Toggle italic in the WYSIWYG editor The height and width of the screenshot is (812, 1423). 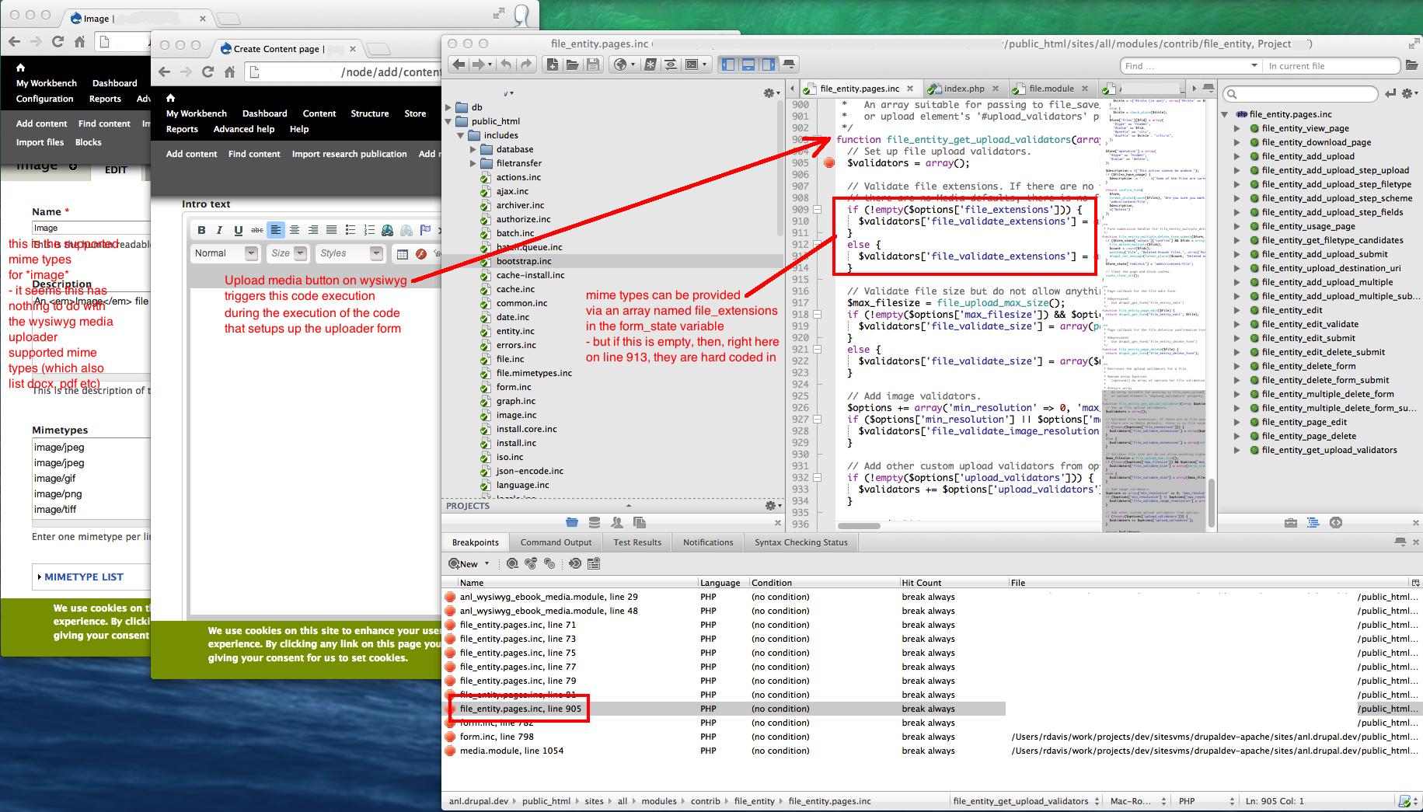pos(220,229)
